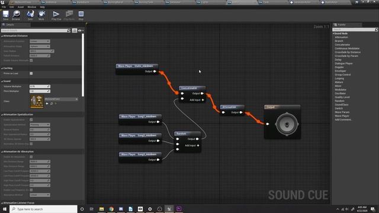The height and width of the screenshot is (213, 379).
Task: Click the Output pin of the Concatenator node
Action: (x=202, y=93)
